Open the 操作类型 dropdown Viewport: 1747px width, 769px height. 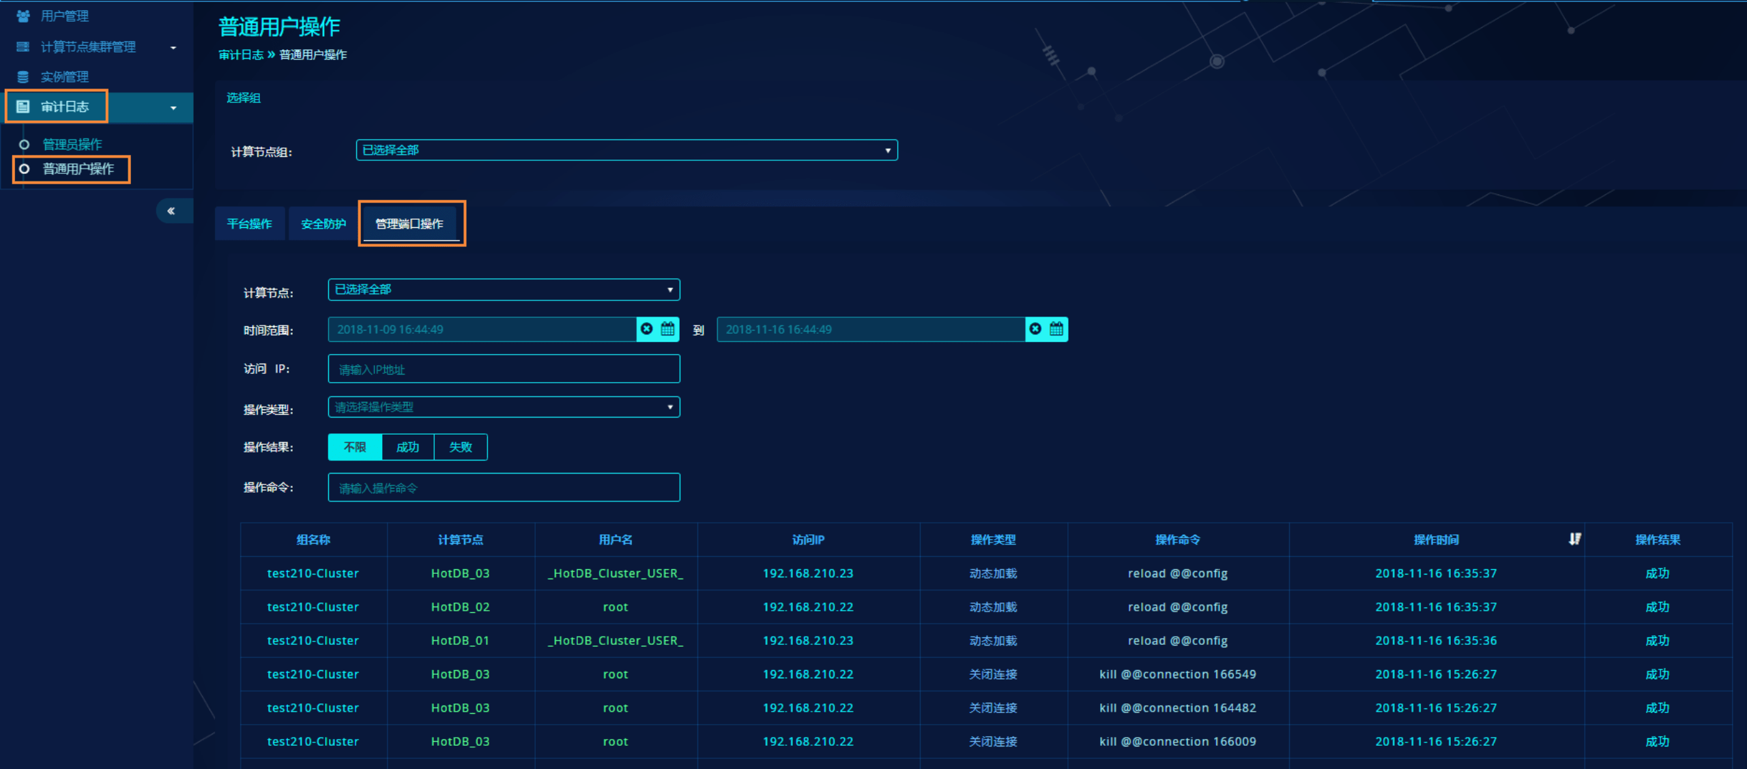point(504,407)
